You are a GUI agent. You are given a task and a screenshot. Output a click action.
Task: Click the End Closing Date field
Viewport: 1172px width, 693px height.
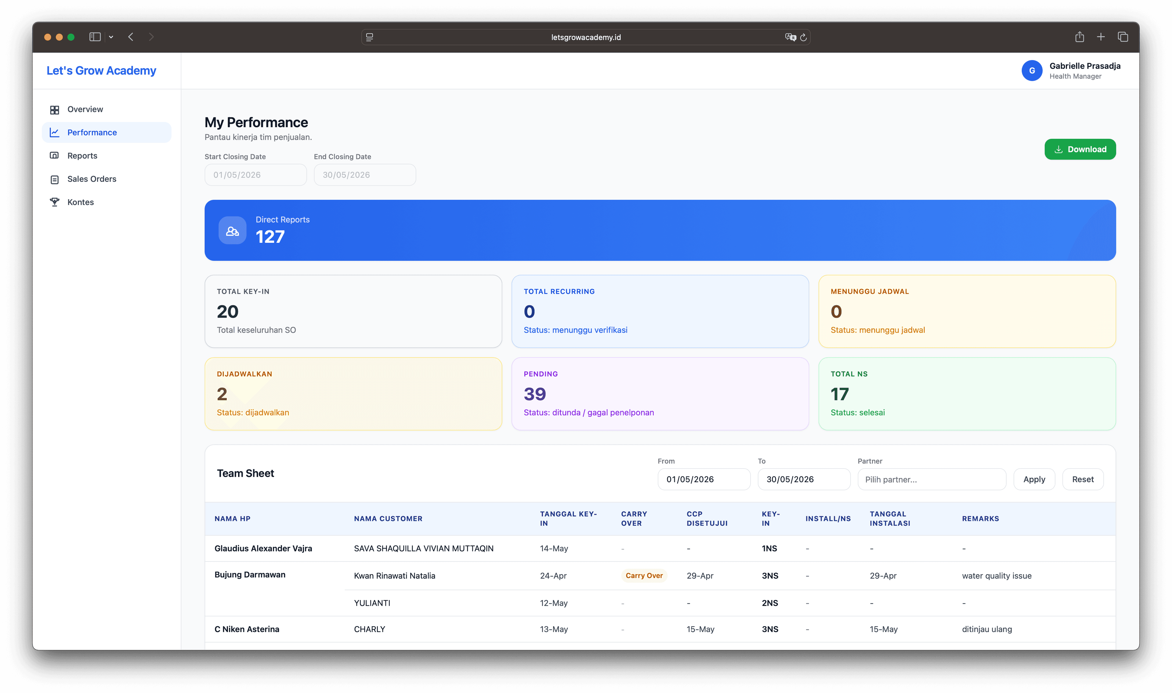click(x=365, y=175)
